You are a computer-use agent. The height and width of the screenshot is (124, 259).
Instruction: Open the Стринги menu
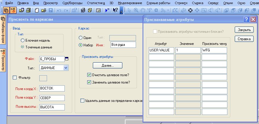point(181,3)
